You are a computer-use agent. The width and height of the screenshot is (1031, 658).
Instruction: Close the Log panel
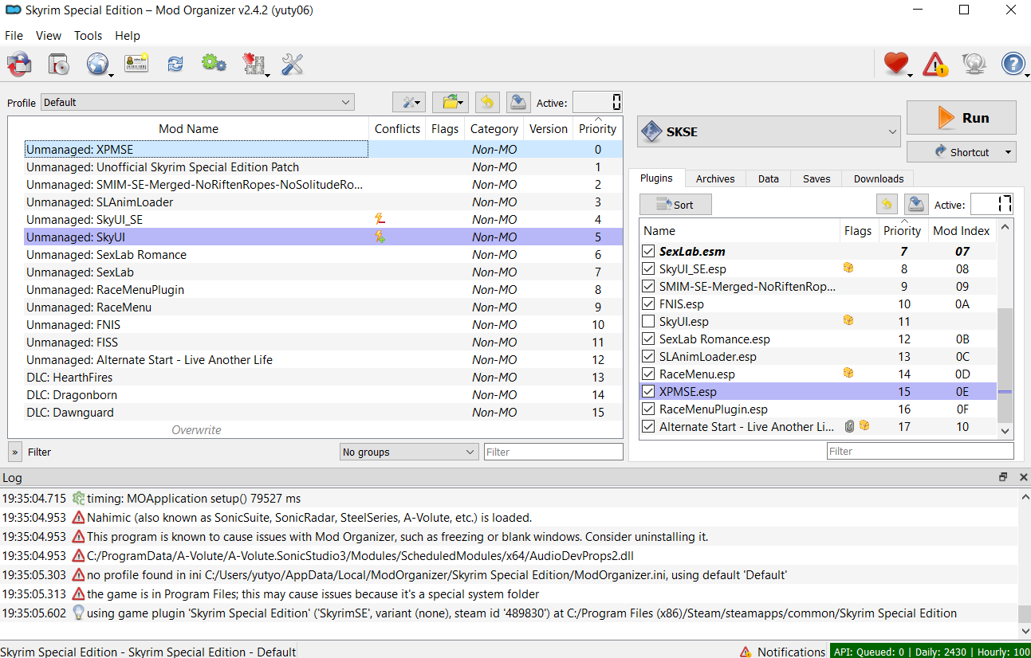1024,477
